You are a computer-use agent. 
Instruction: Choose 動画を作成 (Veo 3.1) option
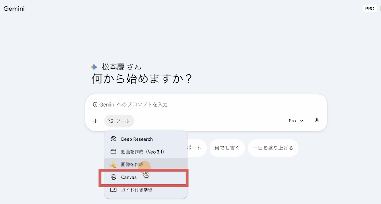pyautogui.click(x=142, y=152)
